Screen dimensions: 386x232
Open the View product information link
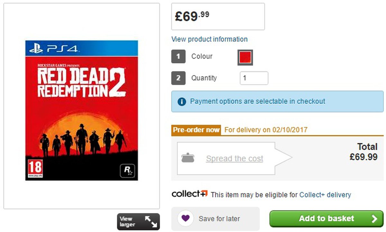click(x=209, y=39)
